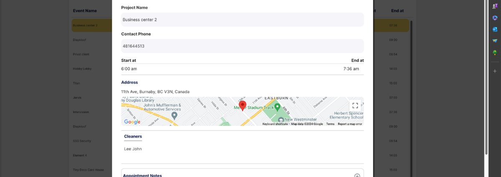The width and height of the screenshot is (501, 177).
Task: Open the tree icon in browser sidebar
Action: point(495,52)
